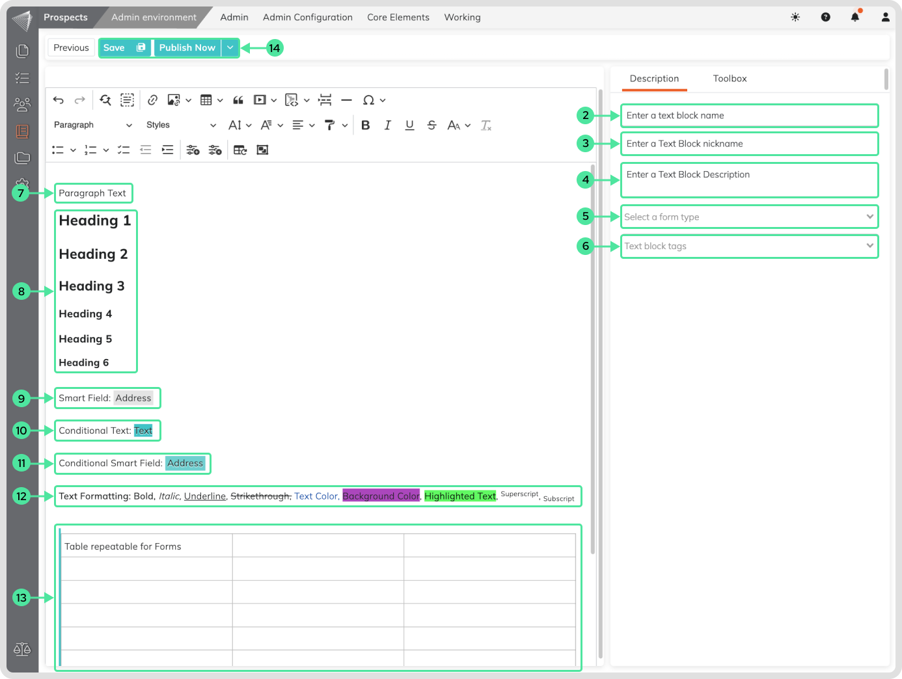
Task: Open find and replace tool
Action: [x=105, y=100]
